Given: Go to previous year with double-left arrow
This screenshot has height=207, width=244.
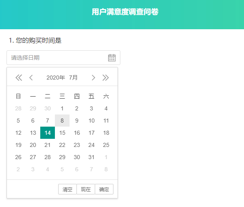Looking at the screenshot, I should pyautogui.click(x=19, y=78).
